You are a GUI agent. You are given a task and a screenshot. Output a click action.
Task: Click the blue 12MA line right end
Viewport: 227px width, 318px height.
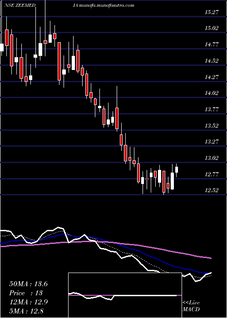point(209,273)
